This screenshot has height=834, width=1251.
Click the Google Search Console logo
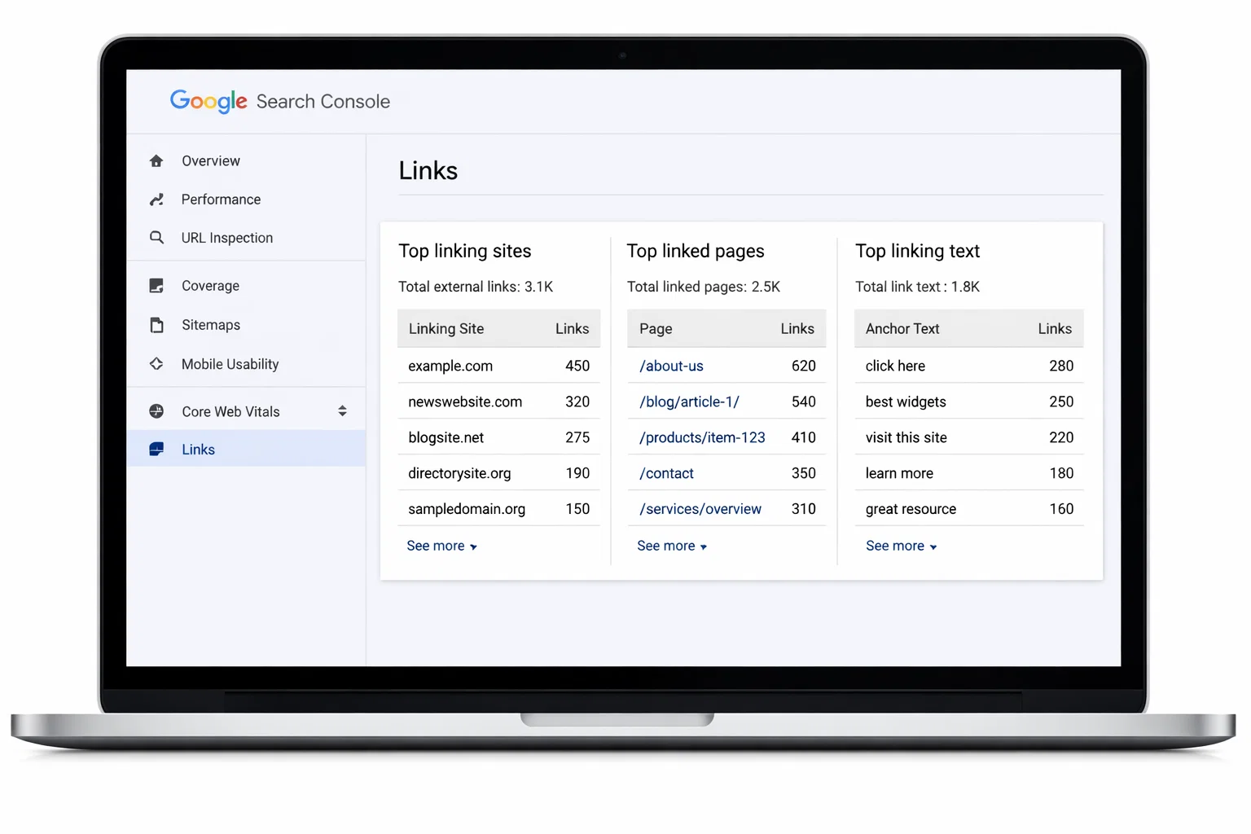pyautogui.click(x=280, y=101)
